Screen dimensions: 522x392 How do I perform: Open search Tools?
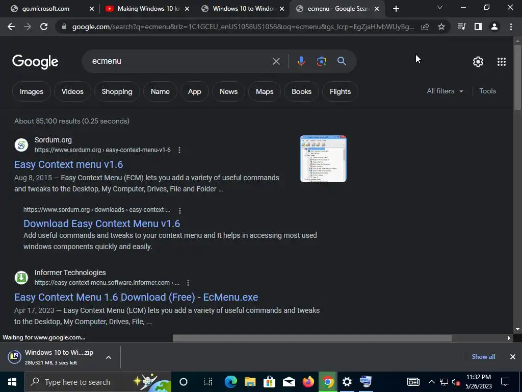[487, 91]
